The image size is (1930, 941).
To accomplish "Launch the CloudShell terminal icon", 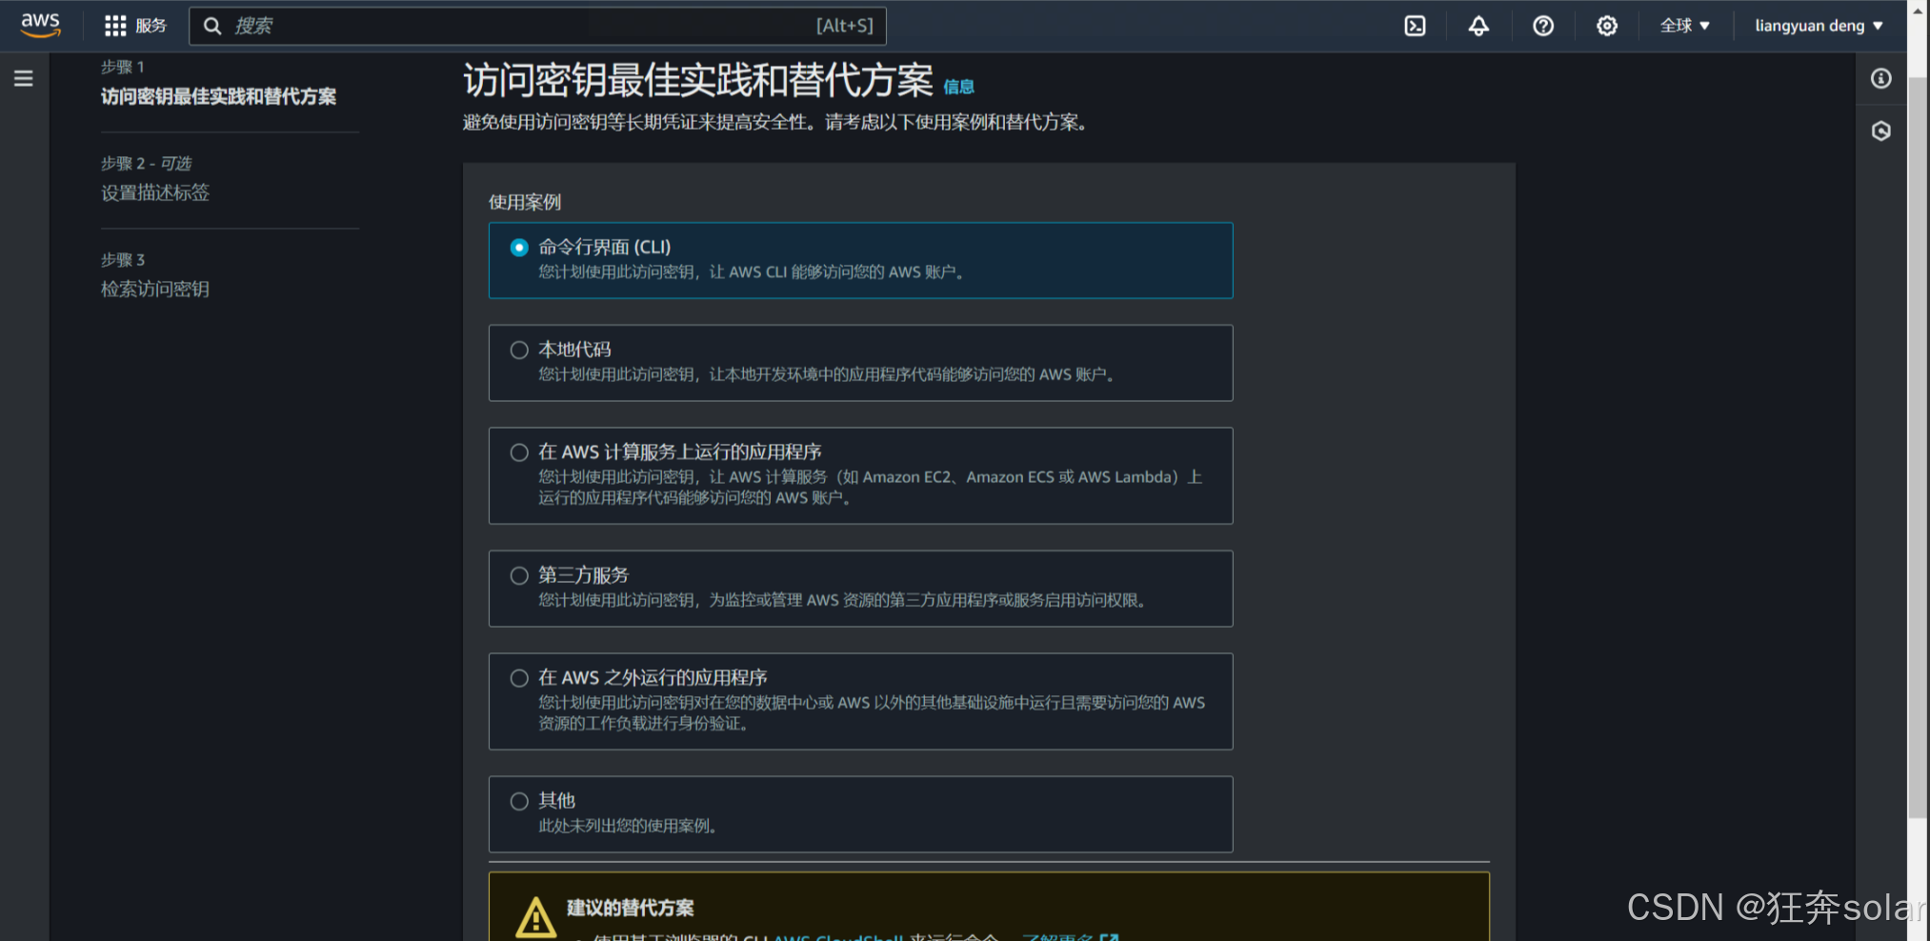I will [x=1416, y=26].
